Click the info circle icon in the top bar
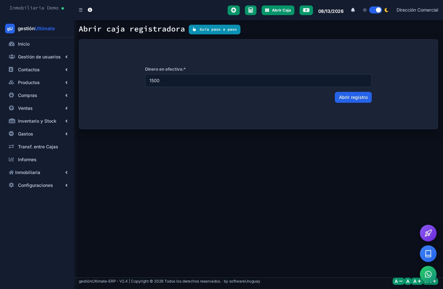Screen dimensions: 443x289 tap(90, 10)
